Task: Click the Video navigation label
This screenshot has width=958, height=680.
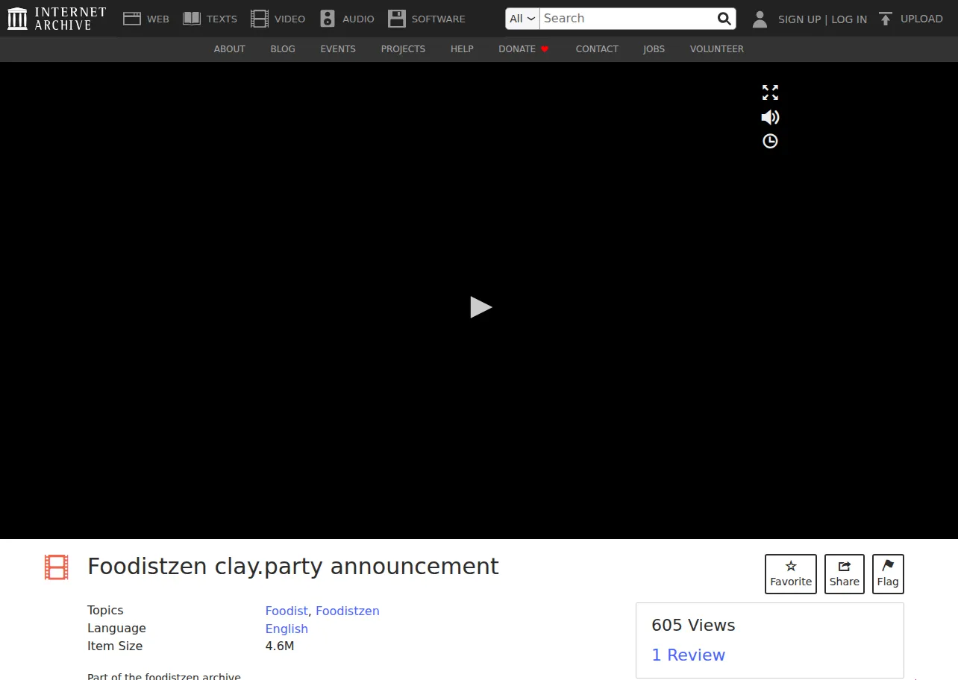Action: 289,19
